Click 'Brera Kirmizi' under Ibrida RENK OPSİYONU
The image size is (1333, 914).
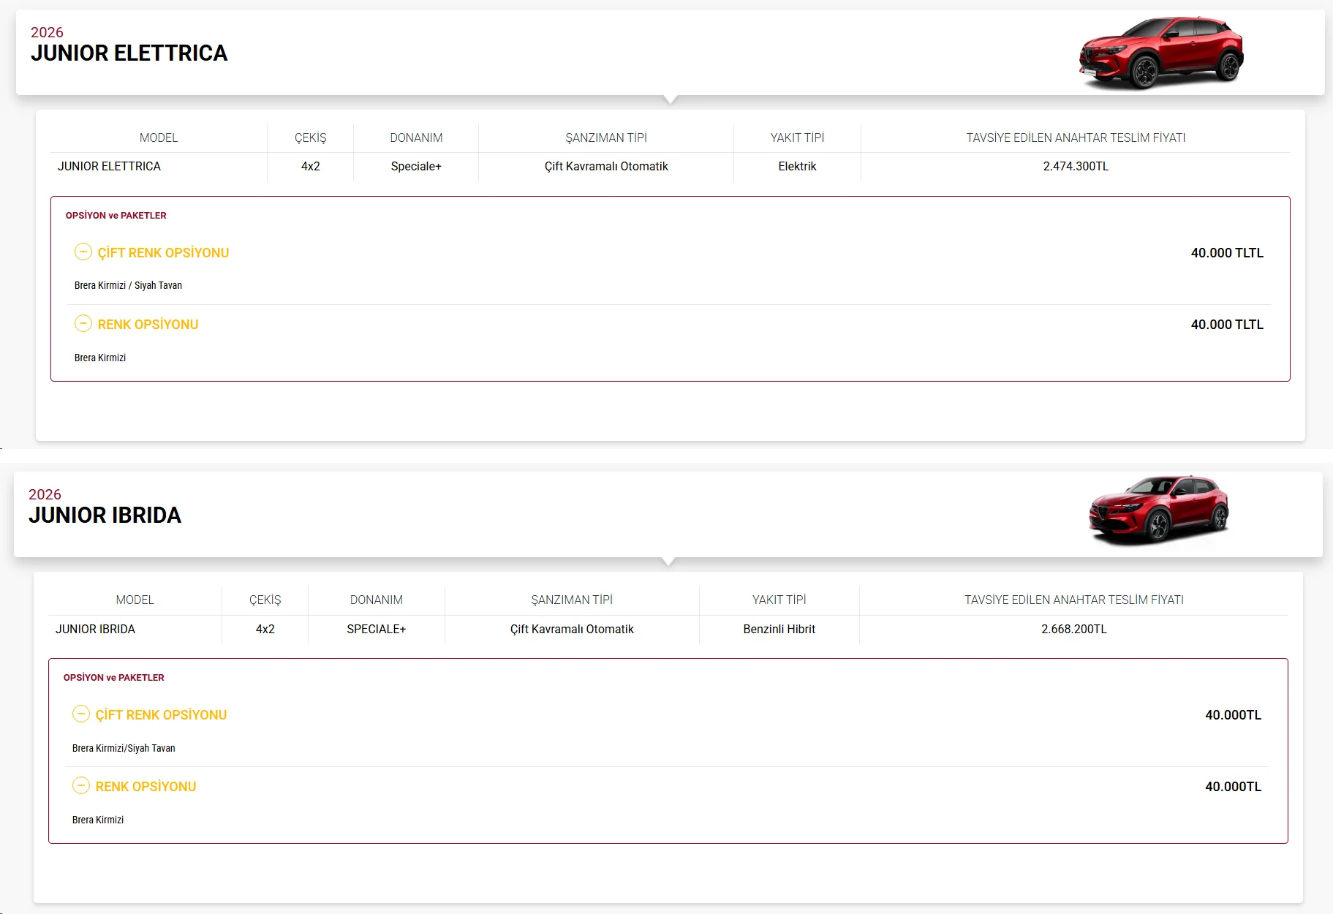98,820
